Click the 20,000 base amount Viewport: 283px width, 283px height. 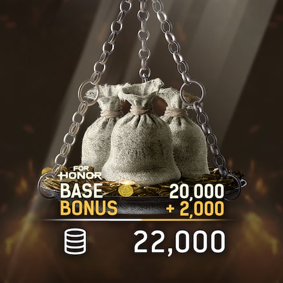tap(196, 191)
